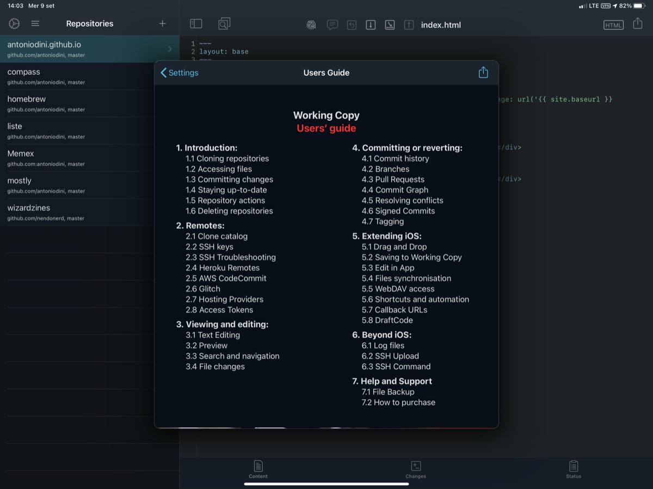This screenshot has width=653, height=489.
Task: Open 7.2 How to purchase
Action: pyautogui.click(x=398, y=402)
